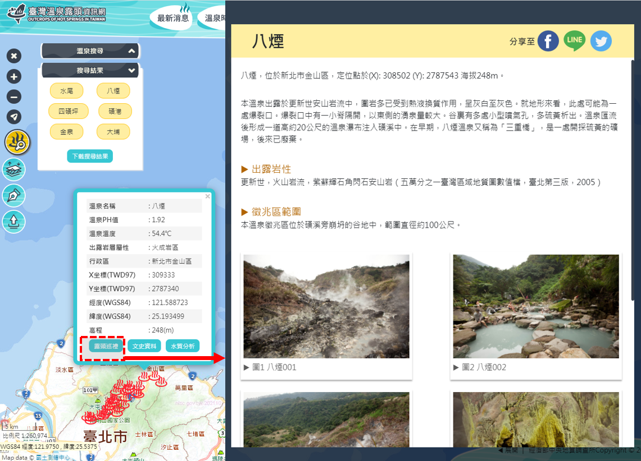Select the 八煙 search result

113,90
